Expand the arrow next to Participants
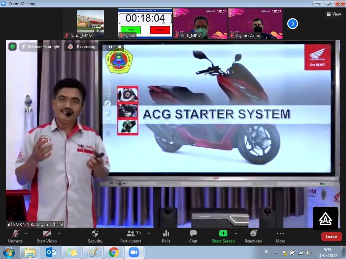Viewport: 346px width, 259px height. [x=149, y=233]
